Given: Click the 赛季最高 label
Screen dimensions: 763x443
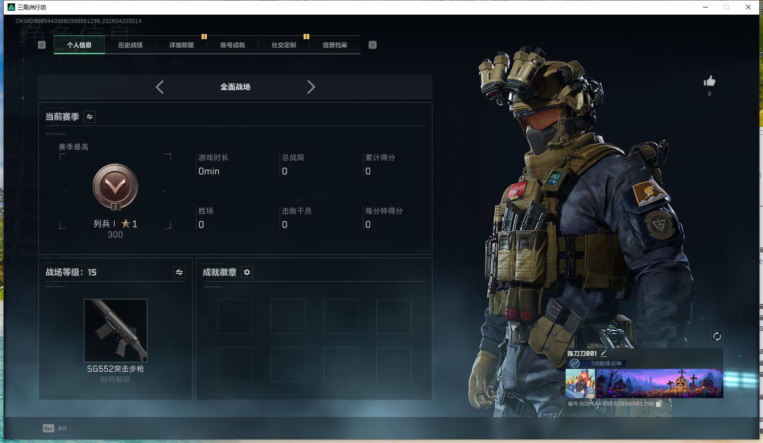Looking at the screenshot, I should pyautogui.click(x=74, y=147).
